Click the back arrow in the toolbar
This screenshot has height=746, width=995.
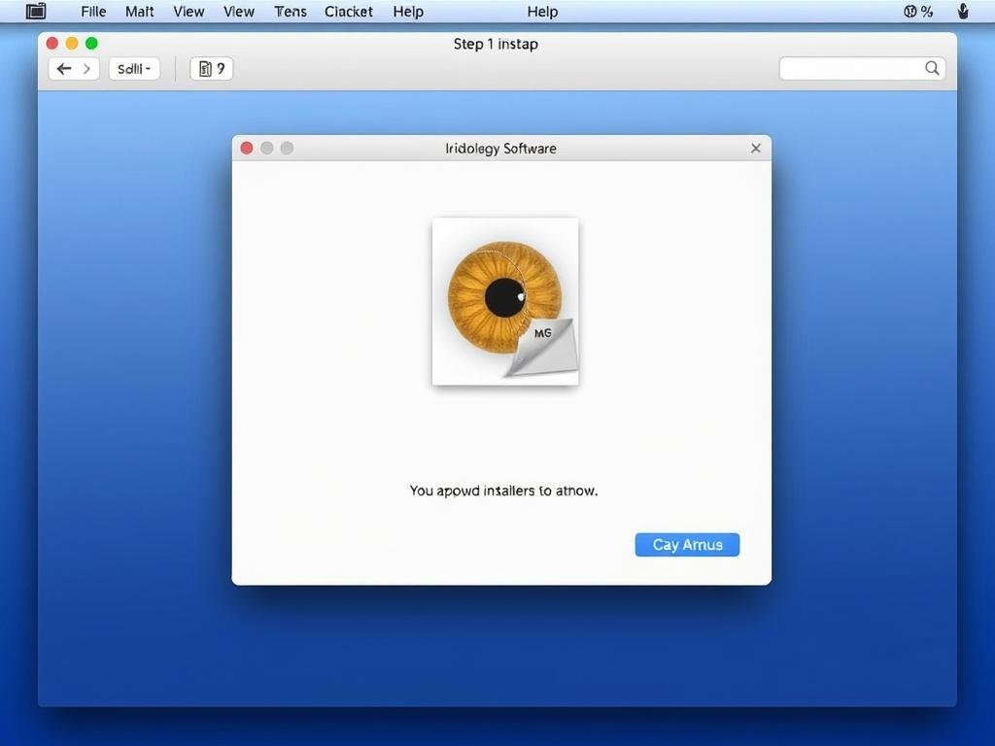point(64,69)
